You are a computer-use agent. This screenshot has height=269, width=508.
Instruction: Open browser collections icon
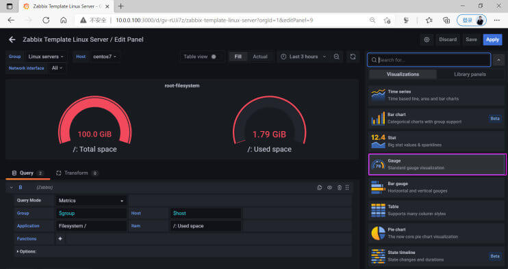tap(446, 20)
